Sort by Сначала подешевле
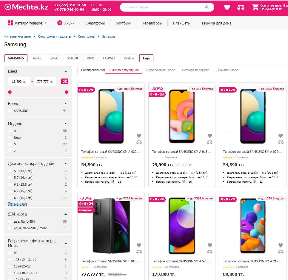288x280 pixels. coord(160,70)
